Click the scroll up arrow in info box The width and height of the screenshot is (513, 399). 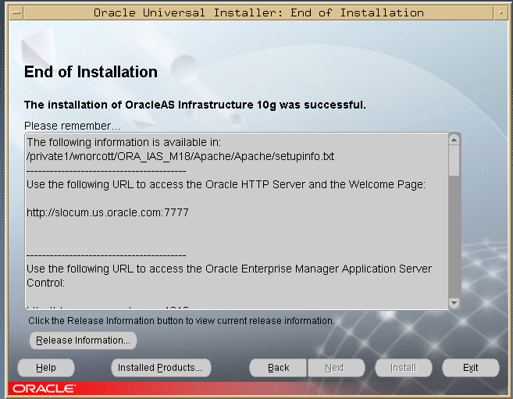454,140
